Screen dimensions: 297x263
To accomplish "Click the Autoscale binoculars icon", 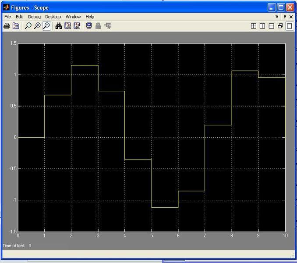I will pyautogui.click(x=59, y=26).
